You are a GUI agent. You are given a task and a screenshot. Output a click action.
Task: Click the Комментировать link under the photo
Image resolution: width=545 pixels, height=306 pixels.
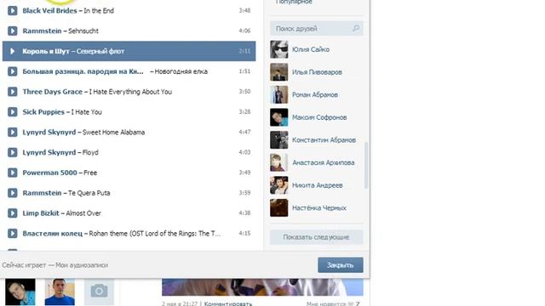coord(228,303)
